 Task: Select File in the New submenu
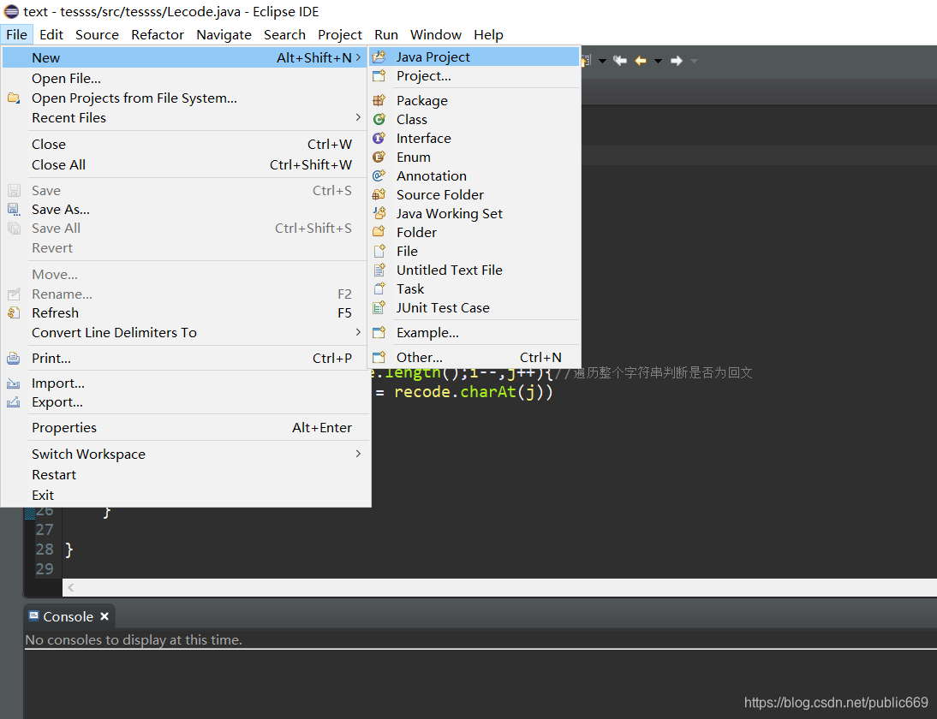point(474,251)
